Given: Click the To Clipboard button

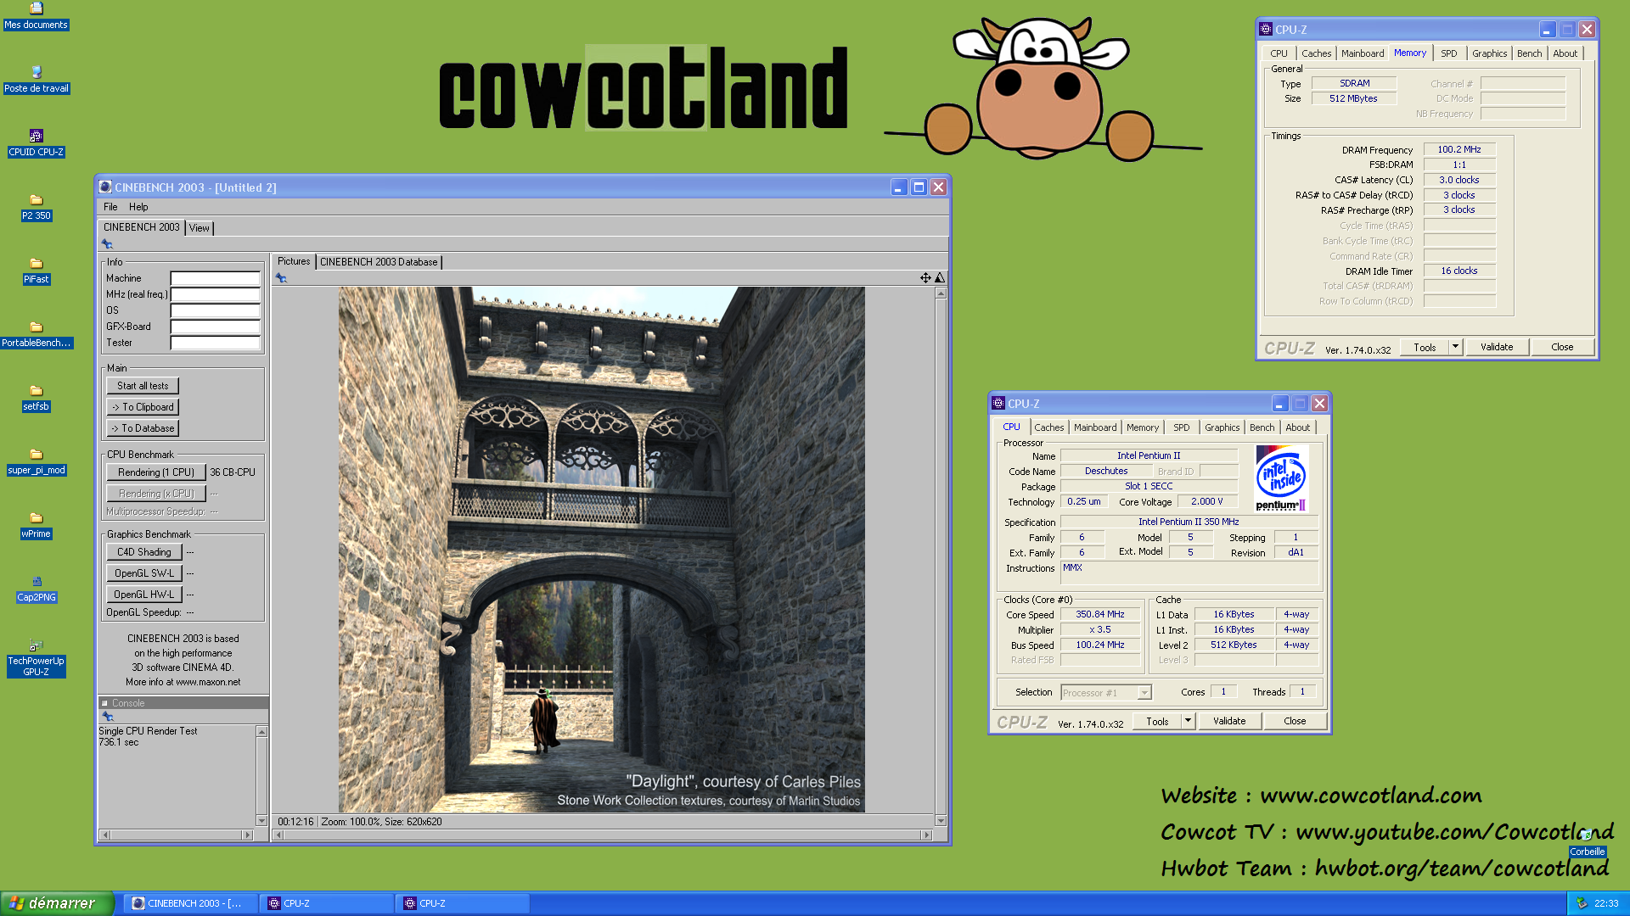Looking at the screenshot, I should click(x=143, y=407).
